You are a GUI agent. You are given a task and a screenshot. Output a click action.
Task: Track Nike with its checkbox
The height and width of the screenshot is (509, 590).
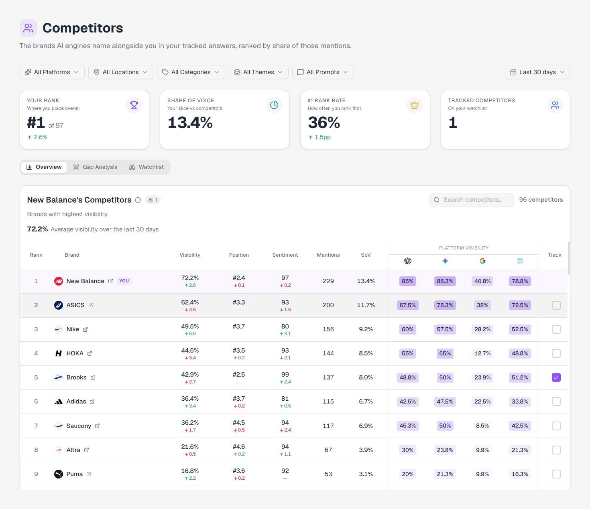coord(556,329)
